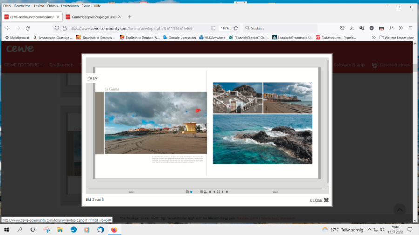Open the Firefox hamburger application menu
The image size is (419, 235).
click(x=411, y=28)
